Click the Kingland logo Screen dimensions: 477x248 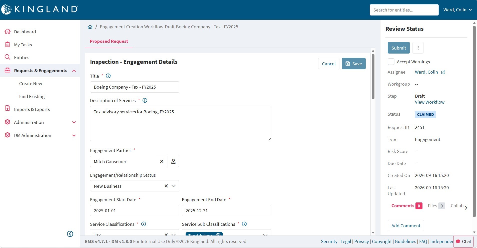click(x=40, y=9)
